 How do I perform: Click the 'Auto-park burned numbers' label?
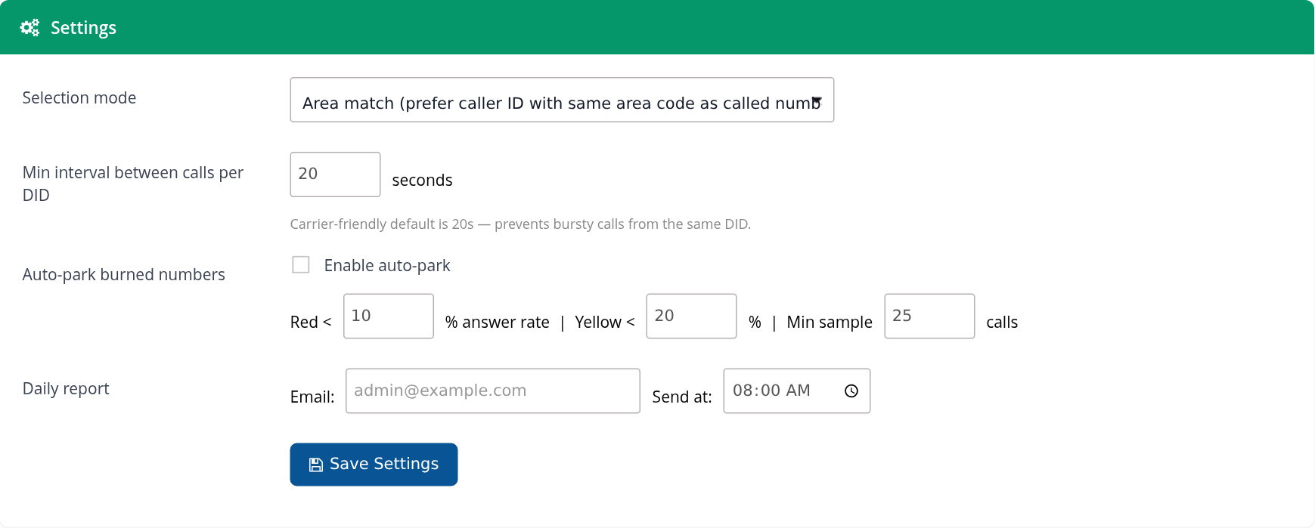coord(124,274)
